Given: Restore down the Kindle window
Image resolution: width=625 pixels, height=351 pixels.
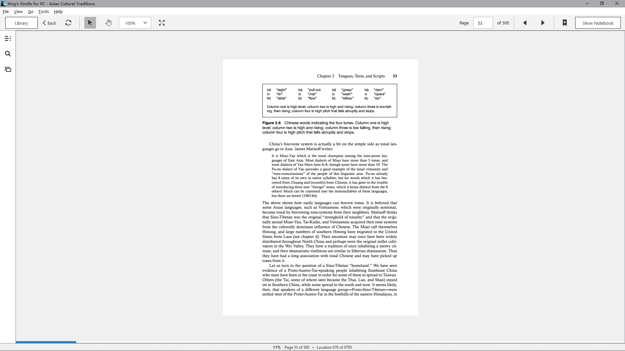Looking at the screenshot, I should click(x=602, y=4).
